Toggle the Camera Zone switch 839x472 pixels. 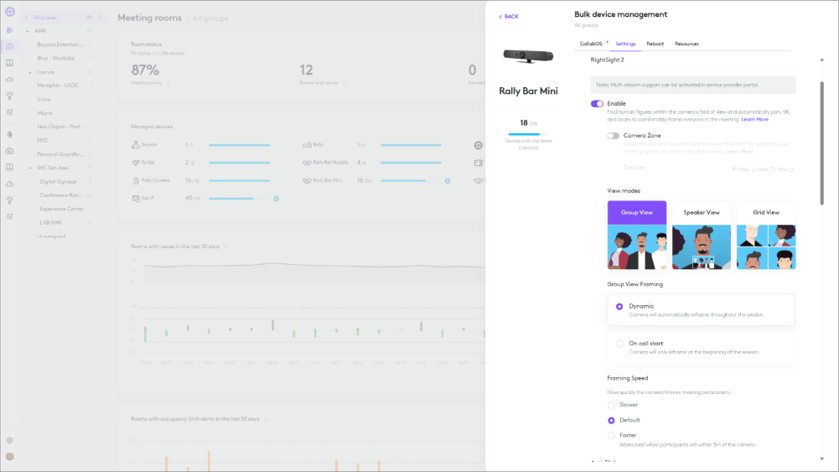tap(614, 136)
